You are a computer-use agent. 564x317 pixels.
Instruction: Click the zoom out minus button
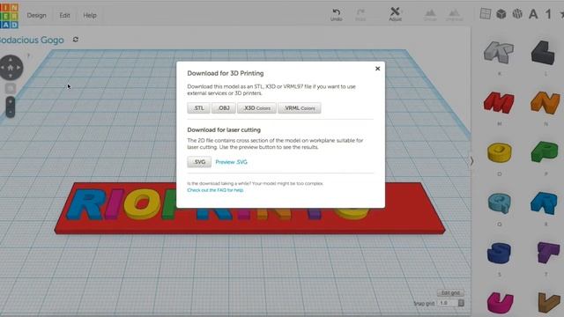tap(11, 112)
